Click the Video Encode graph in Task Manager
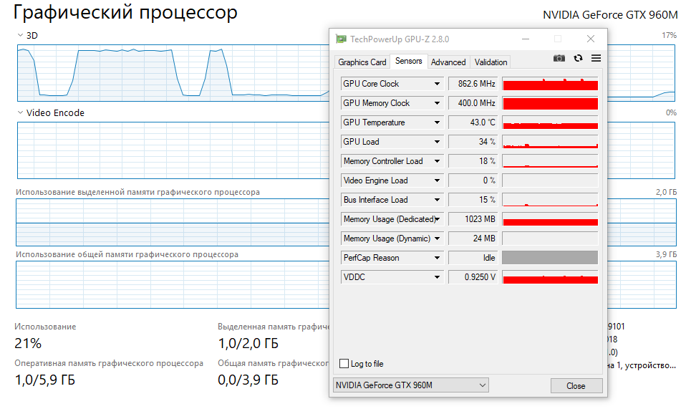 pyautogui.click(x=173, y=150)
